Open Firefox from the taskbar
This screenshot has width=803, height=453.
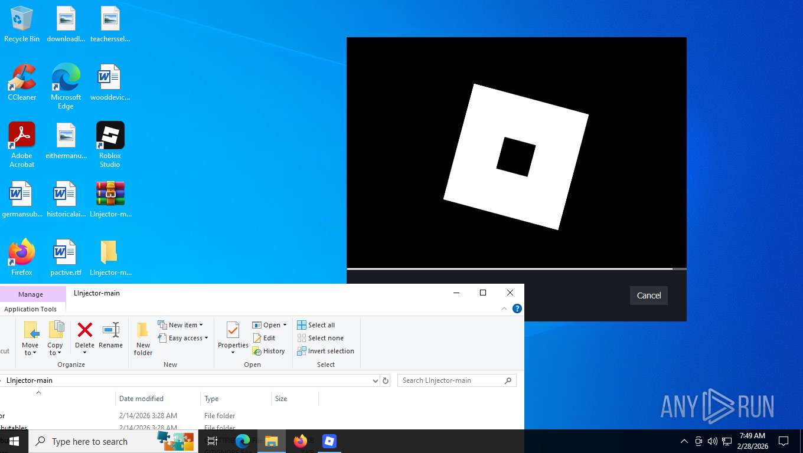(x=301, y=441)
